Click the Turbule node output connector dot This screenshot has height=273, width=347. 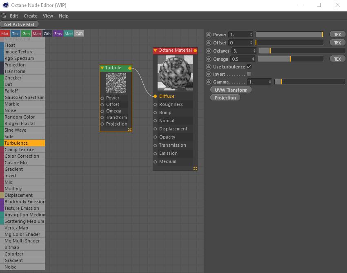130,68
